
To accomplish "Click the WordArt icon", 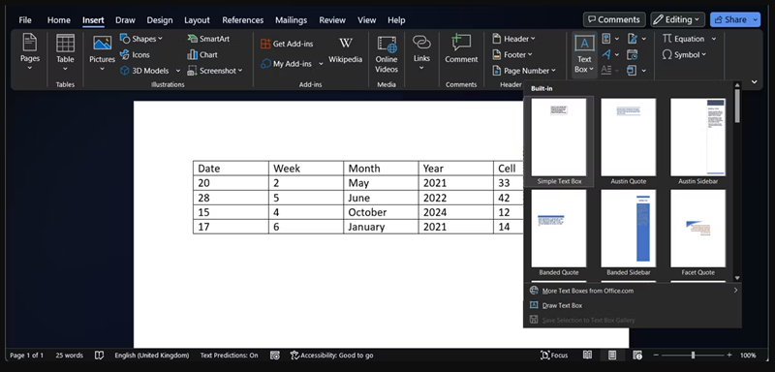I will click(606, 54).
